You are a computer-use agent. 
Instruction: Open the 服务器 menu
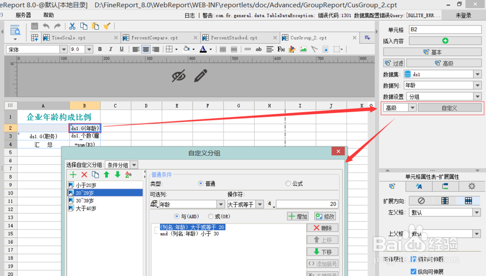click(x=23, y=15)
